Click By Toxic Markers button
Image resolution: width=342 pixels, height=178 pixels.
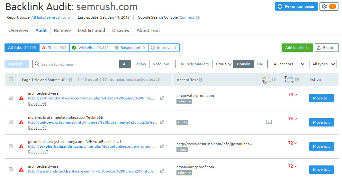click(194, 64)
